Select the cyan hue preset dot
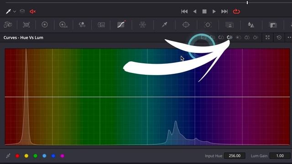 [x=44, y=156]
